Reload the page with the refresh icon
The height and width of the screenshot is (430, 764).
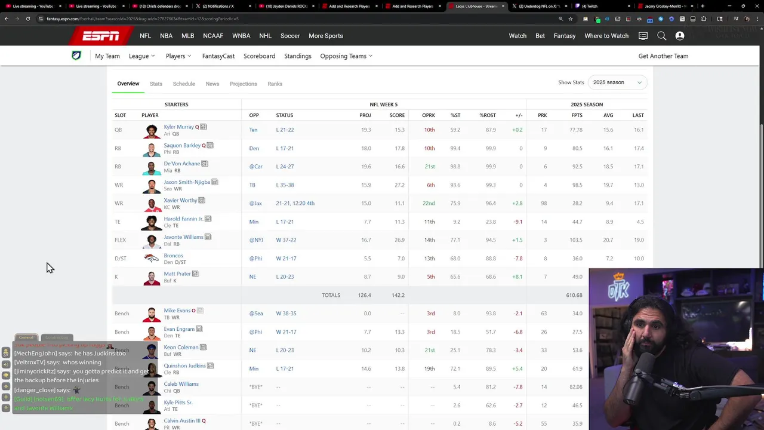point(28,19)
